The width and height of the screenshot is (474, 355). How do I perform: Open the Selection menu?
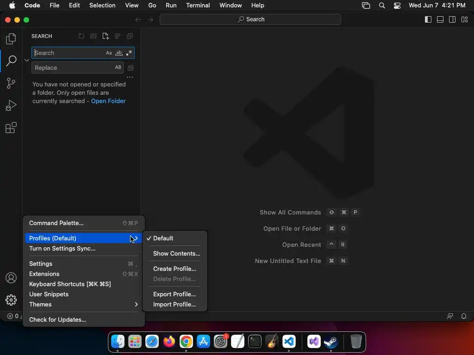pos(102,6)
